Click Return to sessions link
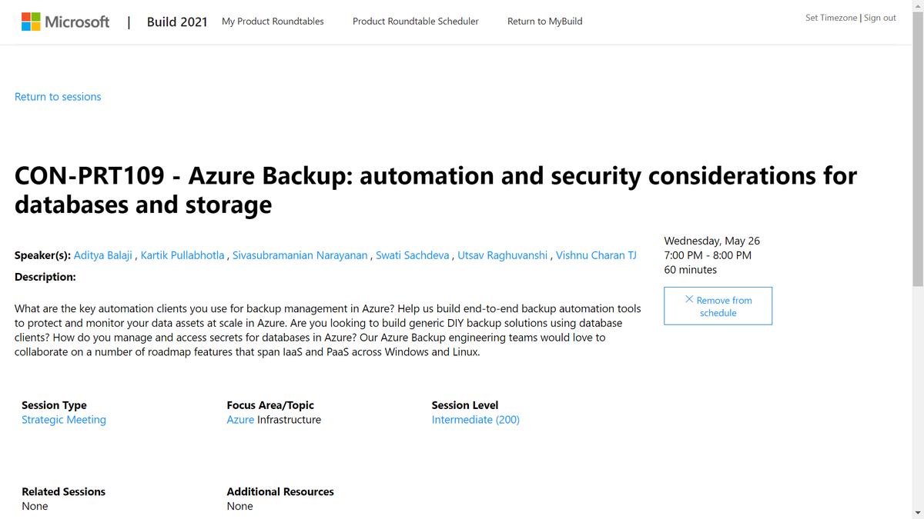924x519 pixels. 58,97
